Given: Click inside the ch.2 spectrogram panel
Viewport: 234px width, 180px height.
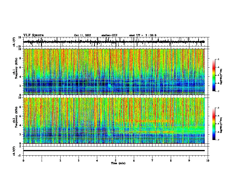Looking at the screenshot, I should coord(114,121).
